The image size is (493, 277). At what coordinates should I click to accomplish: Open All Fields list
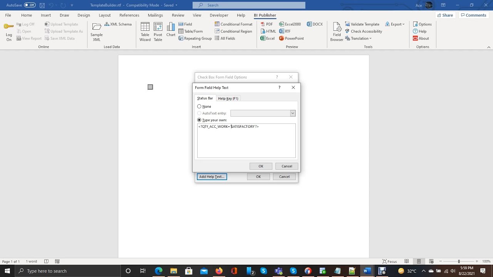(225, 38)
